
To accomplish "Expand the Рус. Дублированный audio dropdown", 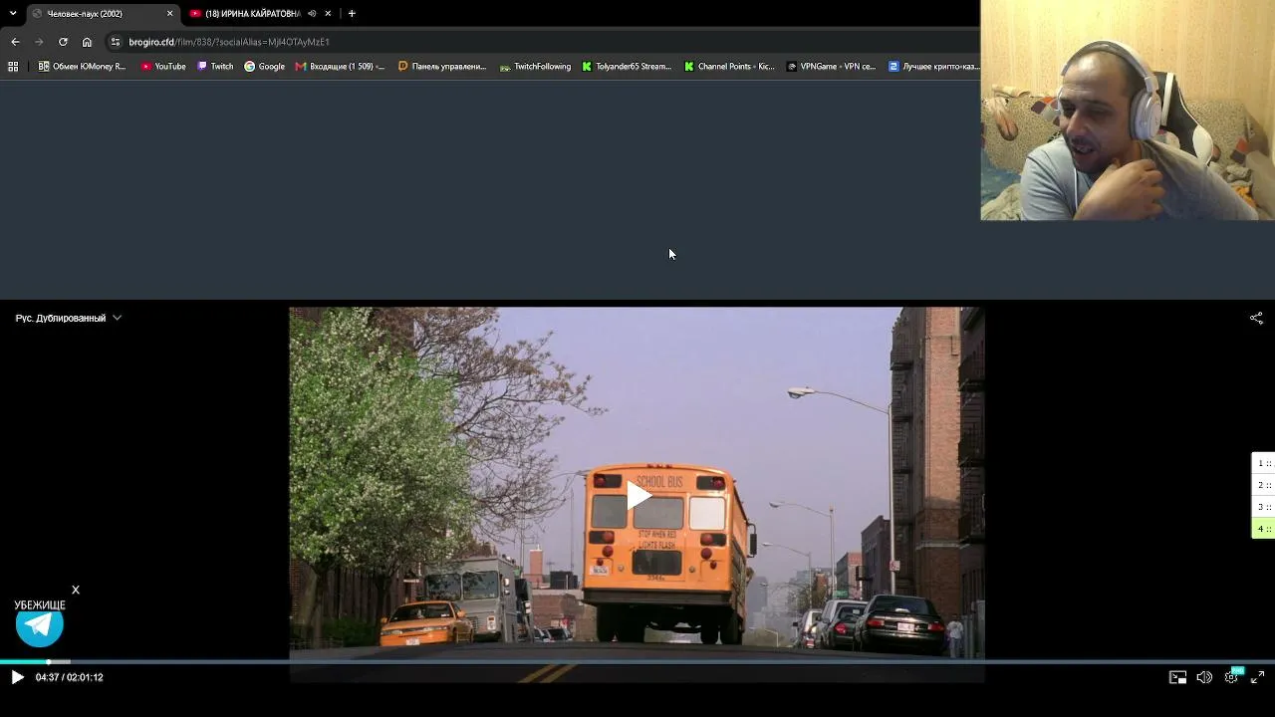I will [x=68, y=318].
